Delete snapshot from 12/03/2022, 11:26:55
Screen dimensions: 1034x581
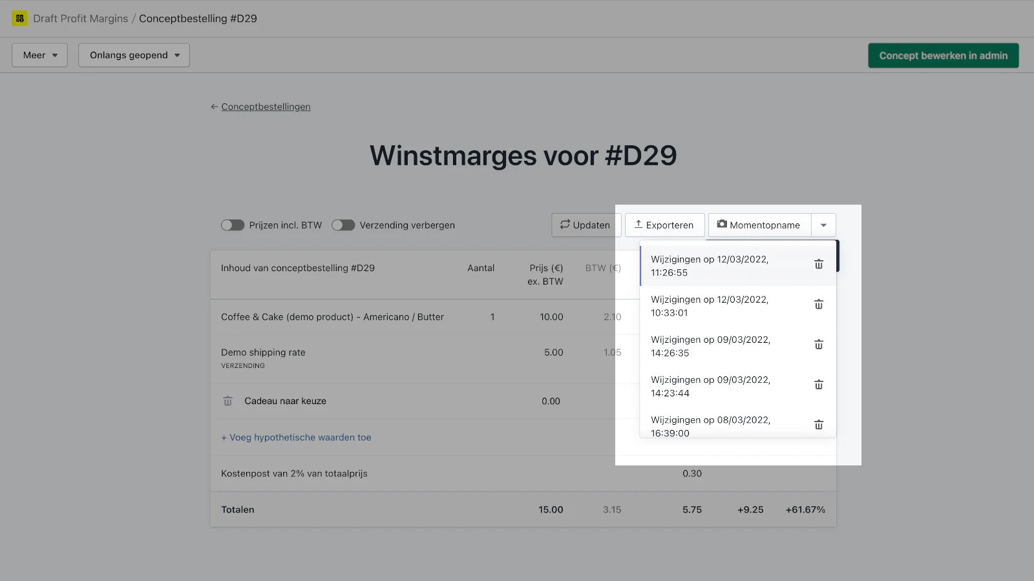(818, 264)
